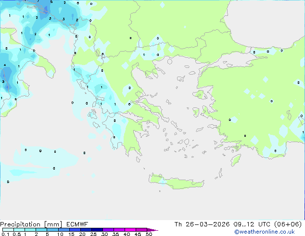The image size is (305, 236).
Task: Pick the 10–15 mm blue legend swatch
Action: [x=64, y=230]
